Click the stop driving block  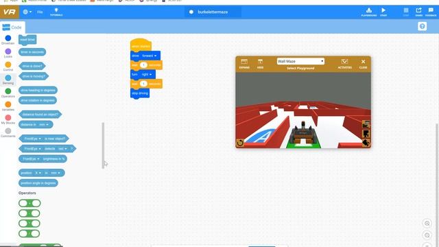tap(140, 93)
